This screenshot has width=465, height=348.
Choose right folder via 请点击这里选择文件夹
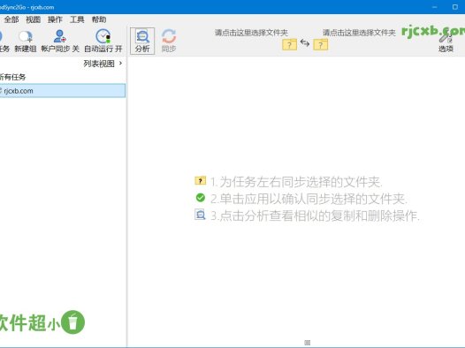(x=359, y=33)
